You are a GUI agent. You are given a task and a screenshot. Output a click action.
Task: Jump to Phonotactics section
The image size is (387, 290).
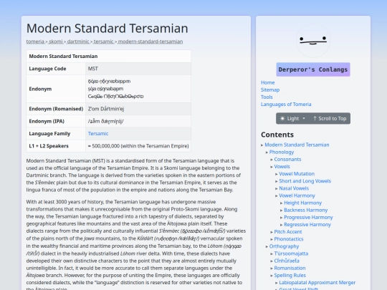[289, 239]
